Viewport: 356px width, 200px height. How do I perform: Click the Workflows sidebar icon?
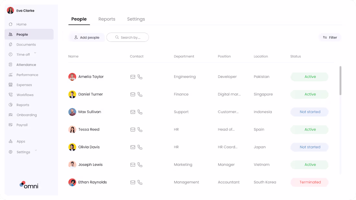click(11, 95)
